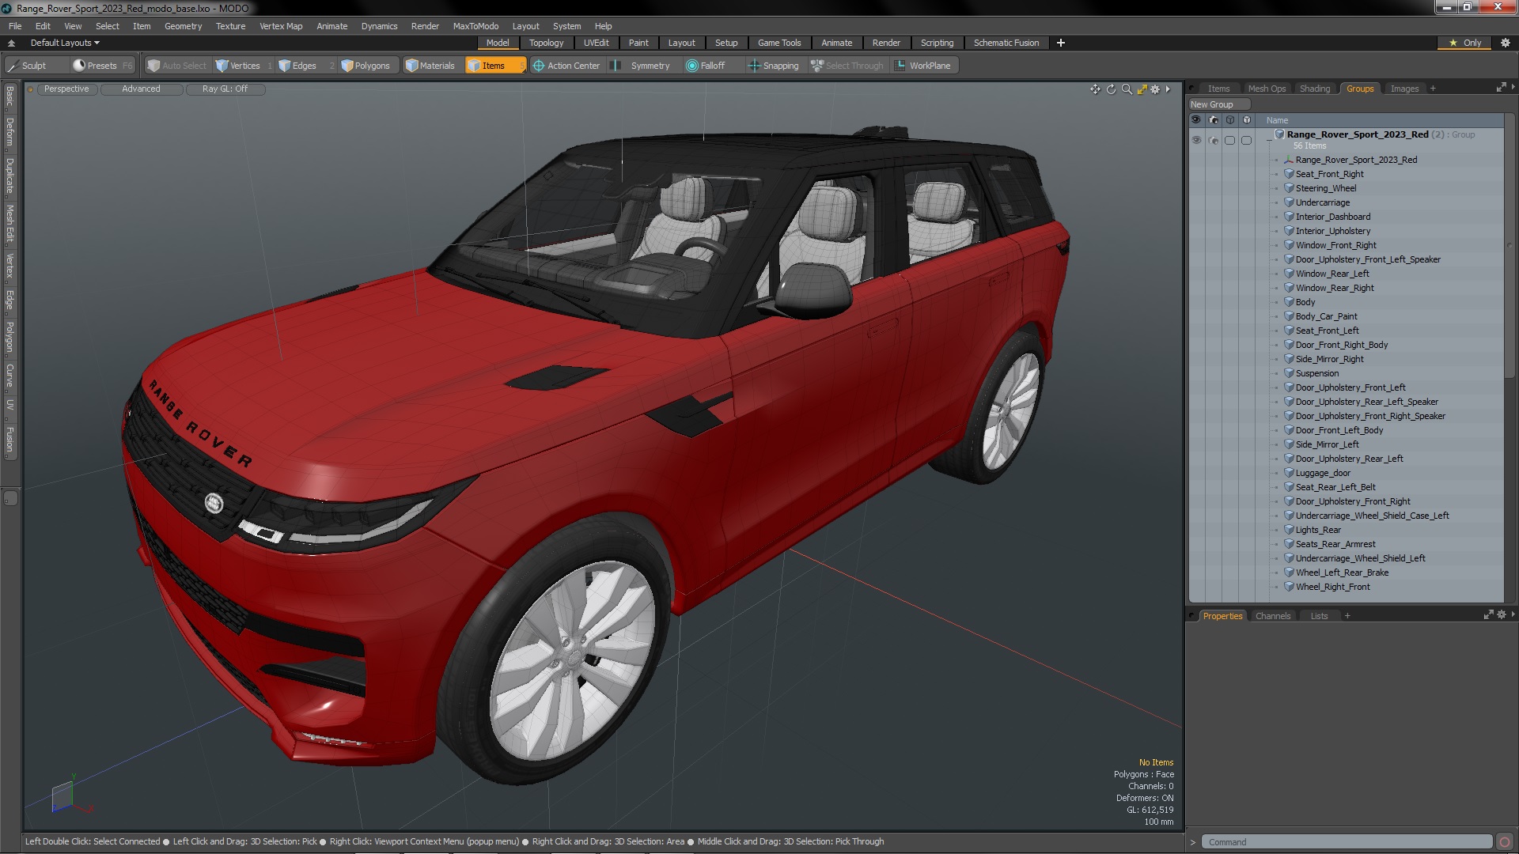Click the New Group button
The height and width of the screenshot is (854, 1519).
(x=1218, y=104)
